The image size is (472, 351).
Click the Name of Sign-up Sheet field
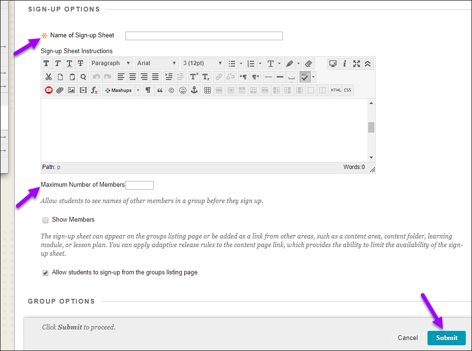click(204, 36)
